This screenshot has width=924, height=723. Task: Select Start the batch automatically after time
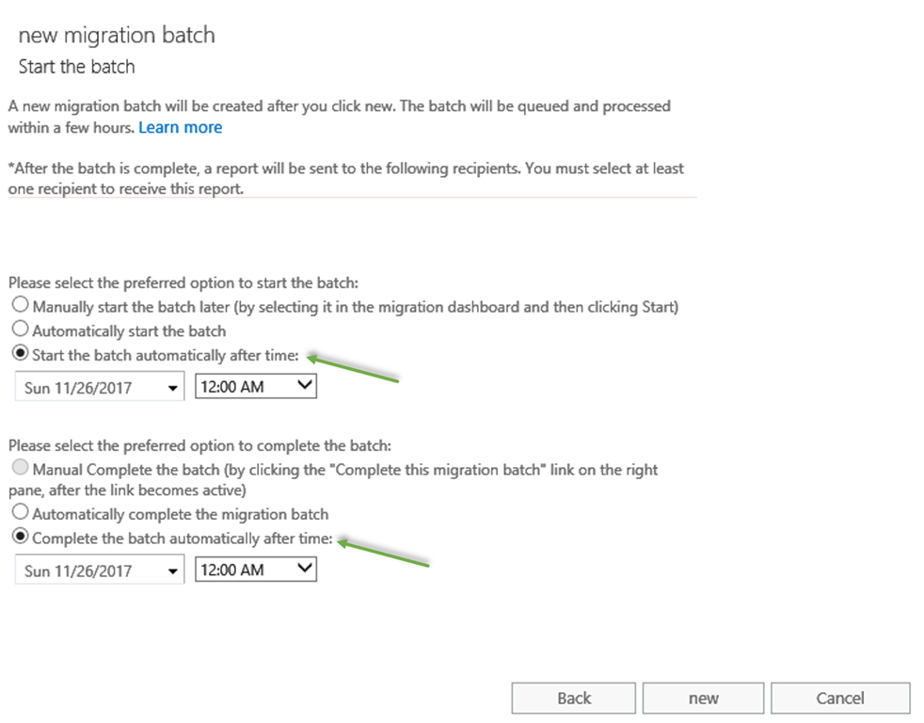point(20,355)
